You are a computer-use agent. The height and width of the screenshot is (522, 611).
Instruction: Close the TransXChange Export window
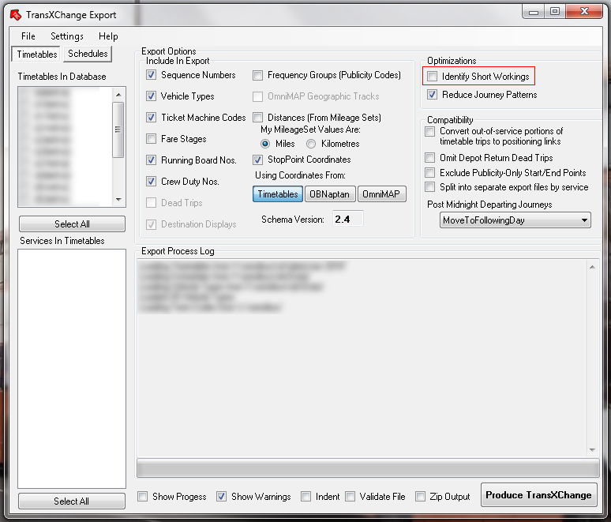tap(584, 12)
